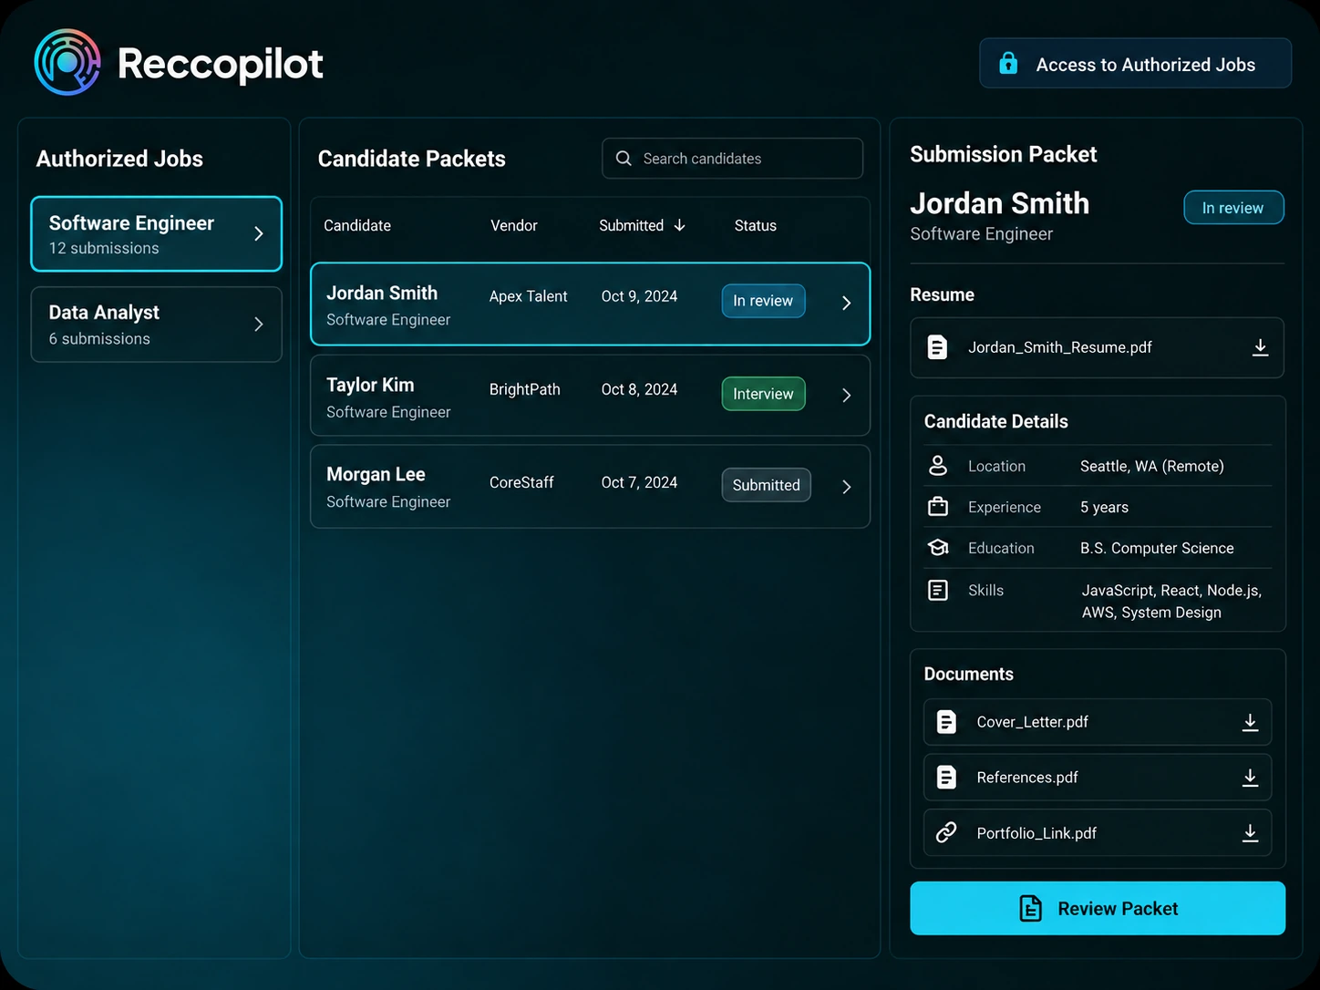The width and height of the screenshot is (1320, 990).
Task: Click the Candidate column header
Action: [357, 225]
